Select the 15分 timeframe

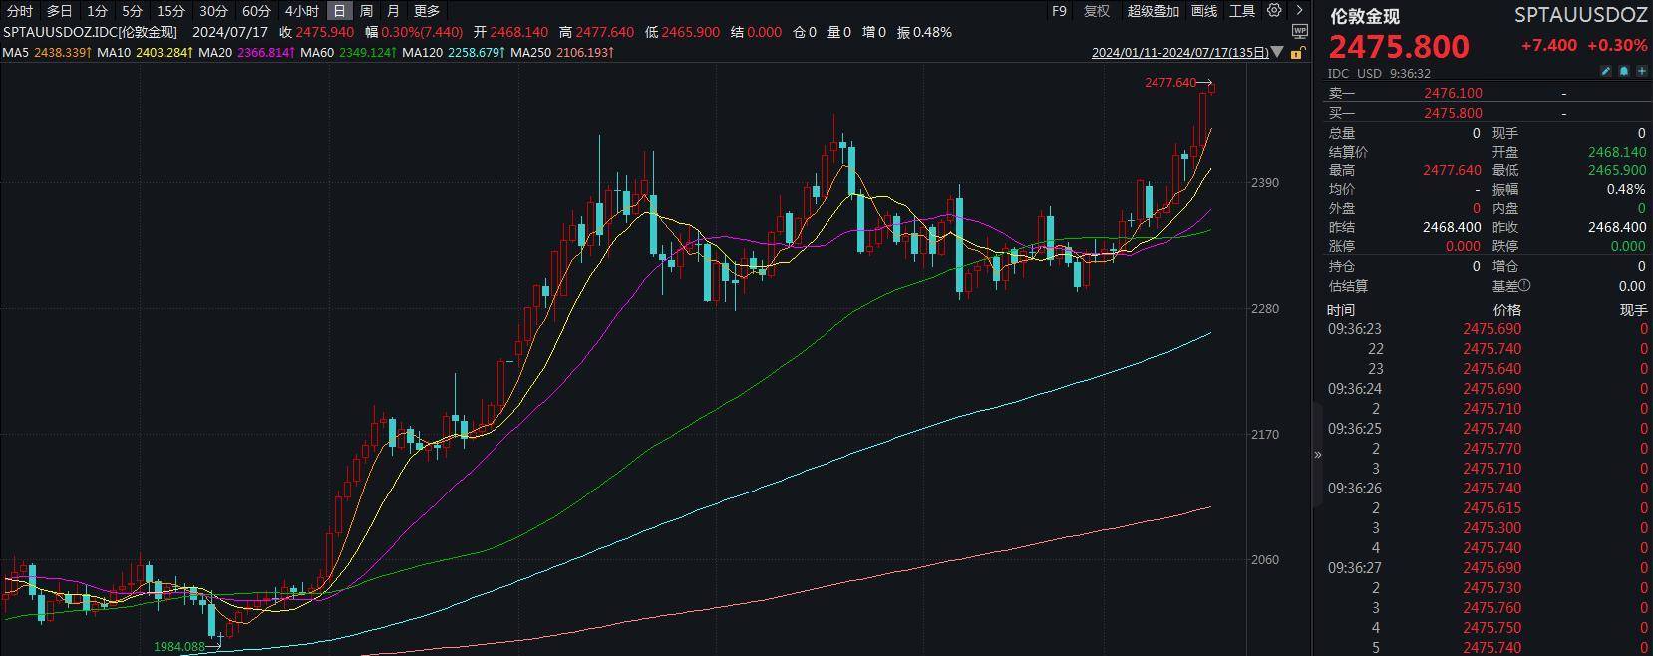pos(170,11)
